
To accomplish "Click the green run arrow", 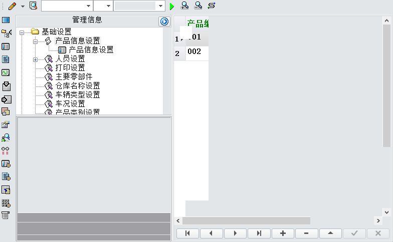I will (x=171, y=6).
